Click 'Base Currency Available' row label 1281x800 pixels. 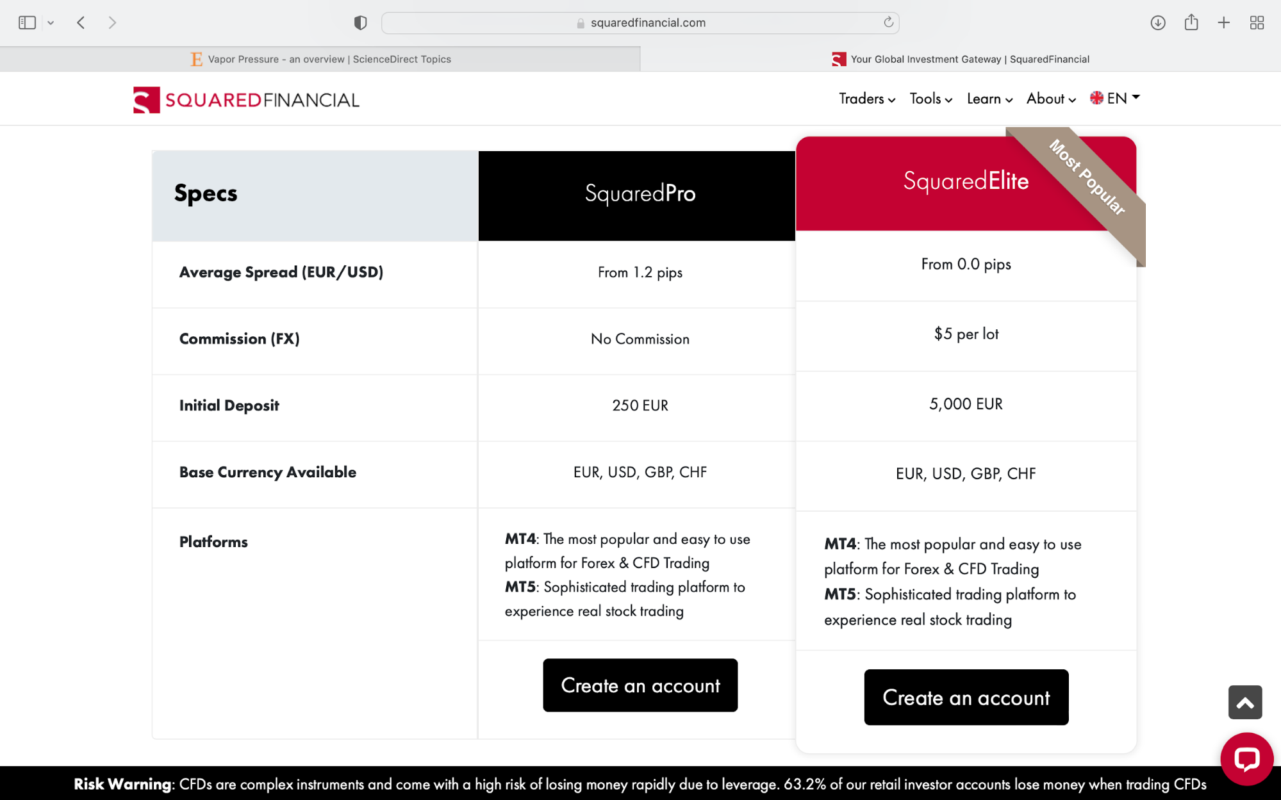[x=268, y=472]
